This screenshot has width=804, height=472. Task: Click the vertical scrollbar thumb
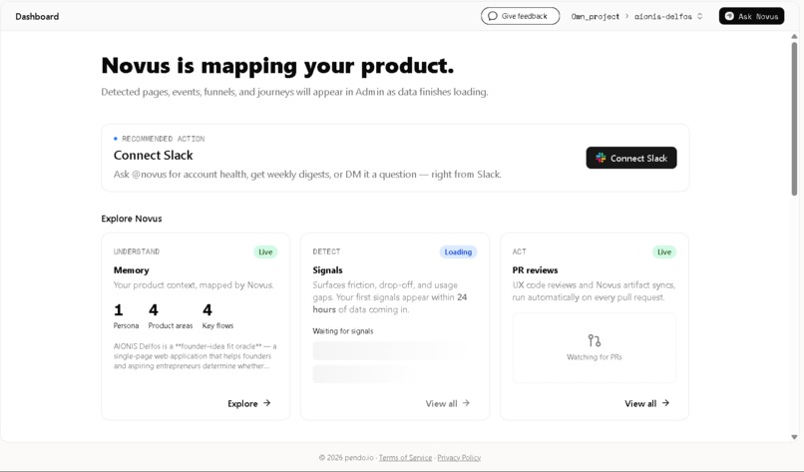[794, 119]
